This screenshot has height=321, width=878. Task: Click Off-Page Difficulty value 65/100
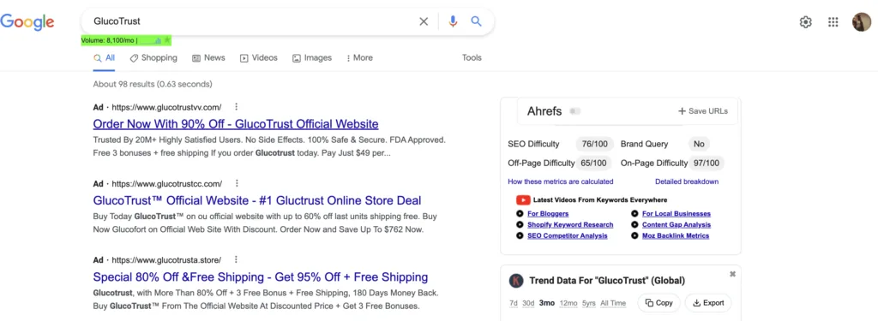[x=593, y=163]
